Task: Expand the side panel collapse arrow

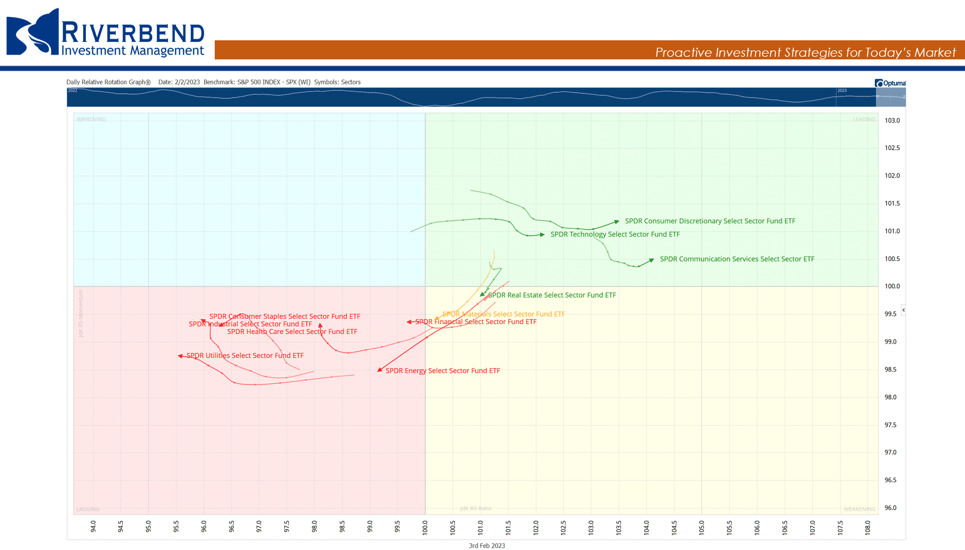Action: pyautogui.click(x=903, y=310)
